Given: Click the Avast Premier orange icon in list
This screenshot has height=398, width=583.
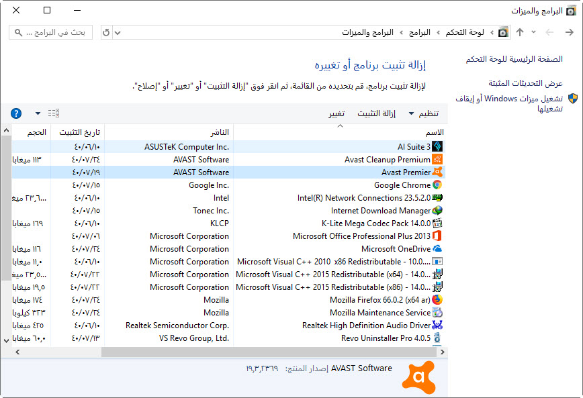Looking at the screenshot, I should 437,172.
